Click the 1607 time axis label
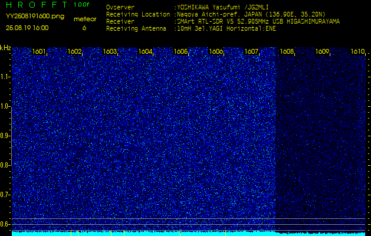This screenshot has height=236, width=371. tap(251, 51)
